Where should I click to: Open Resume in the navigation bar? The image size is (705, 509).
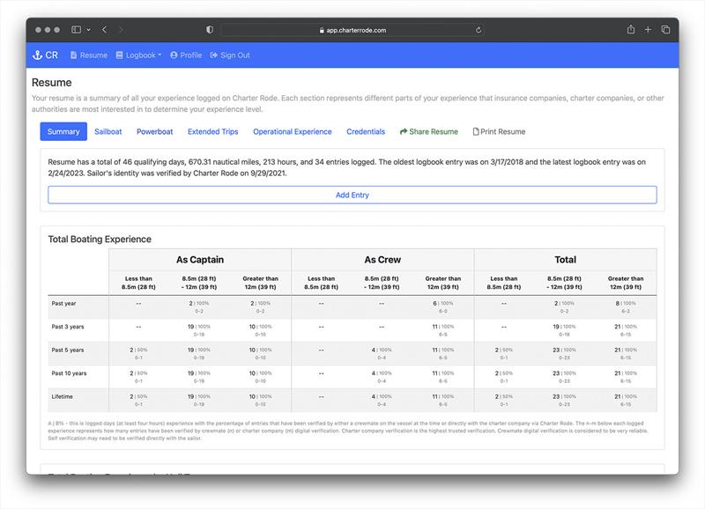click(88, 55)
